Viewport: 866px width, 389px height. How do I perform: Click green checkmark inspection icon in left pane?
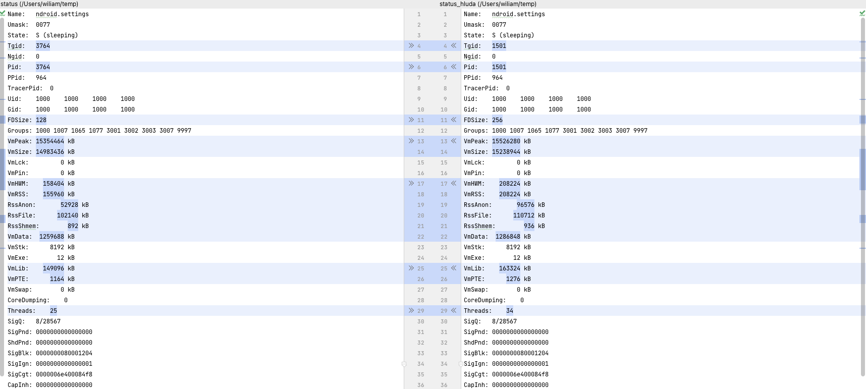[x=3, y=14]
